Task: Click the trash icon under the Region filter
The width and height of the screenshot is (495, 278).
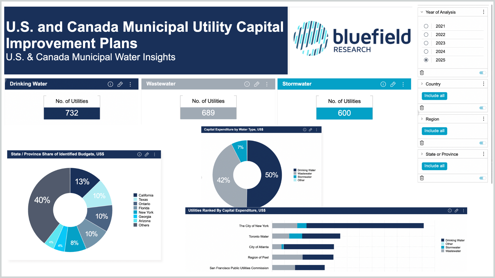Action: pos(422,143)
